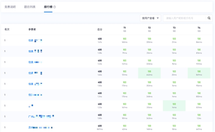The width and height of the screenshot is (215, 132).
Task: Click the 参赛者 column header
Action: point(32,29)
